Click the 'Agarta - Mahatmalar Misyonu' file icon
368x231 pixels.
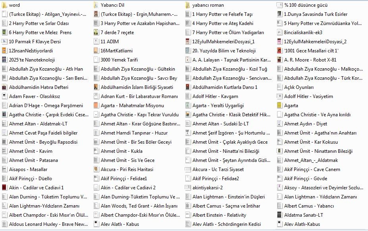(96, 106)
